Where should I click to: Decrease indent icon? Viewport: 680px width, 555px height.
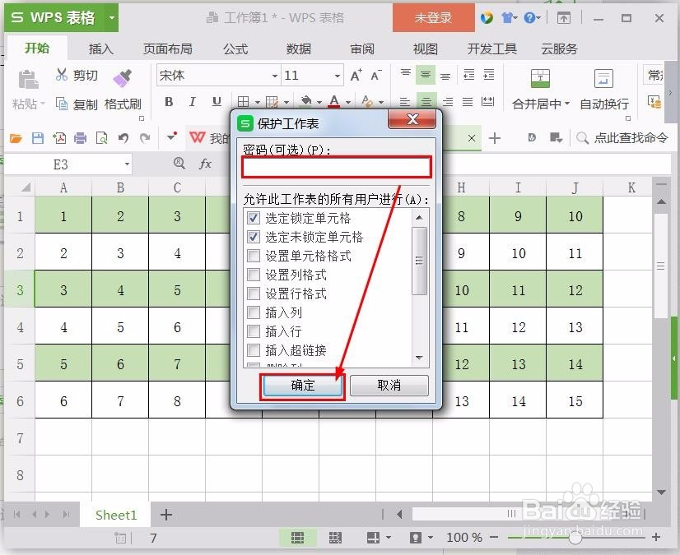coord(468,75)
